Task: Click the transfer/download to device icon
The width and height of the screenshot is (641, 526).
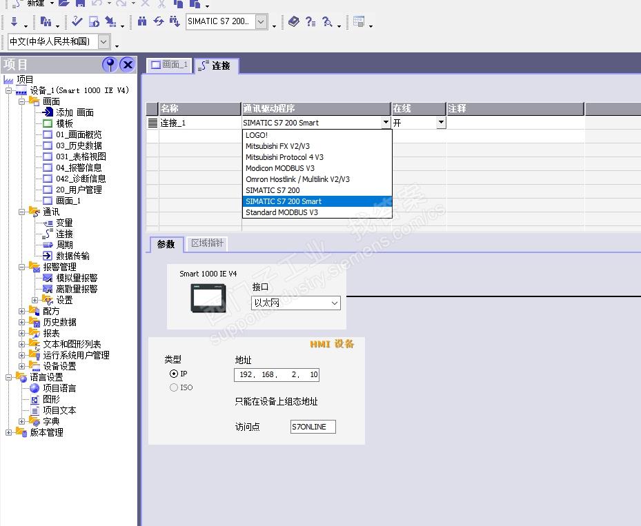Action: pyautogui.click(x=14, y=21)
